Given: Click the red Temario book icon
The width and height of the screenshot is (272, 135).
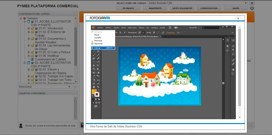Looking at the screenshot, I should click(25, 18).
